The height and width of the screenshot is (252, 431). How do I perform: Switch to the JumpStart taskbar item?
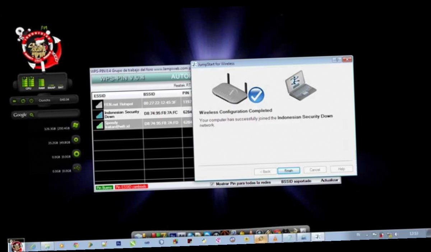[x=318, y=236]
